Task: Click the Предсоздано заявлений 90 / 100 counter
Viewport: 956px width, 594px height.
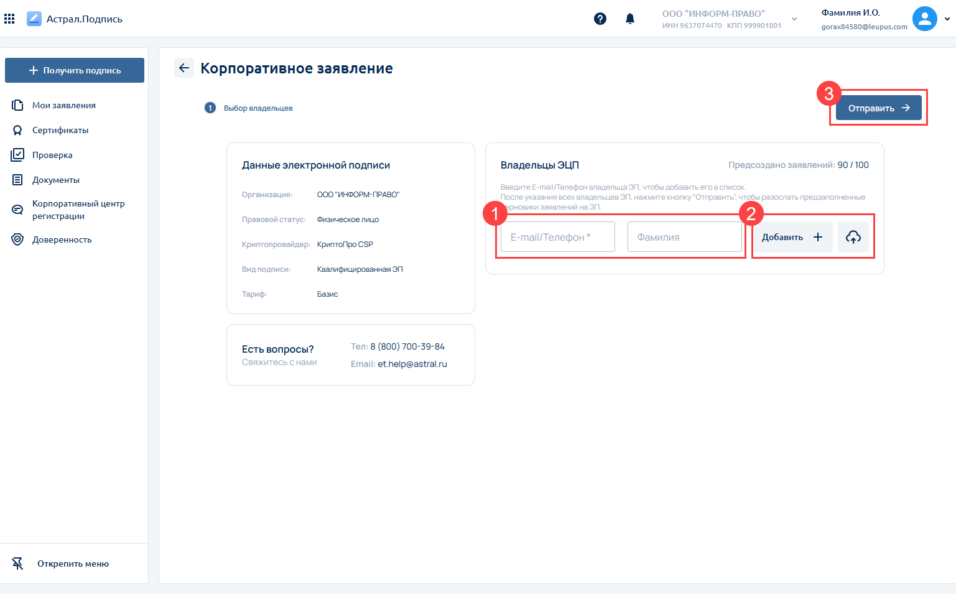Action: click(x=799, y=165)
